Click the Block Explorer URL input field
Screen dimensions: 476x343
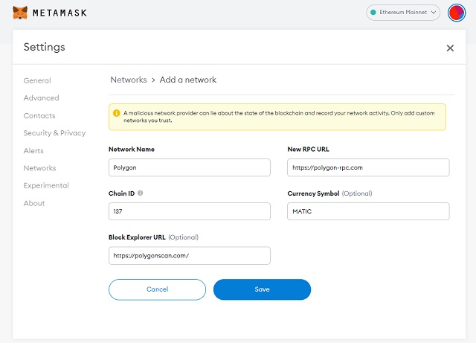(190, 255)
